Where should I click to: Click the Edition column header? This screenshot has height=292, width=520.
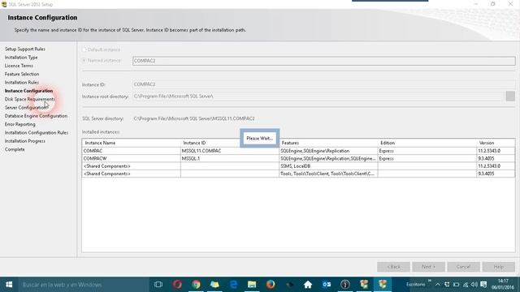click(427, 143)
